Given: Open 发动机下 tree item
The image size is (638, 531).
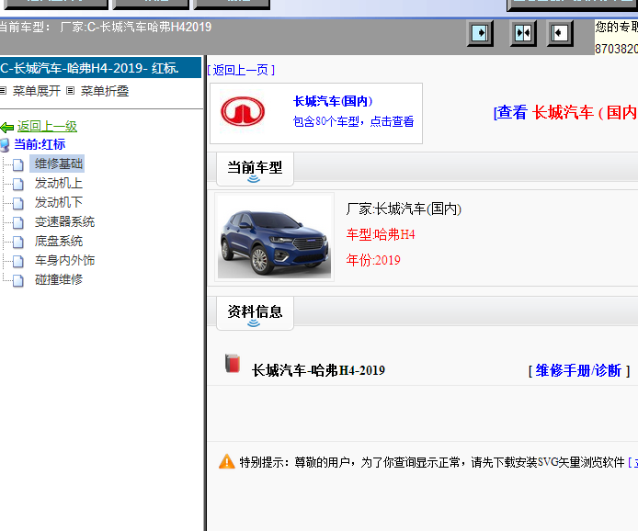Looking at the screenshot, I should click(58, 202).
